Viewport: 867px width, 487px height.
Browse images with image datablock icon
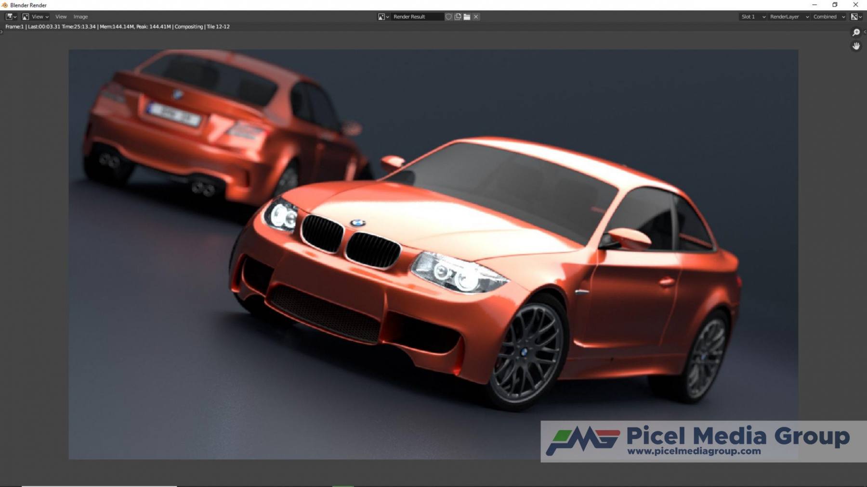[383, 17]
